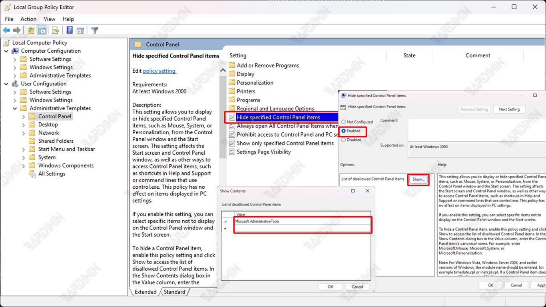Click the Programs folder icon in list
The width and height of the screenshot is (546, 307).
coord(232,100)
